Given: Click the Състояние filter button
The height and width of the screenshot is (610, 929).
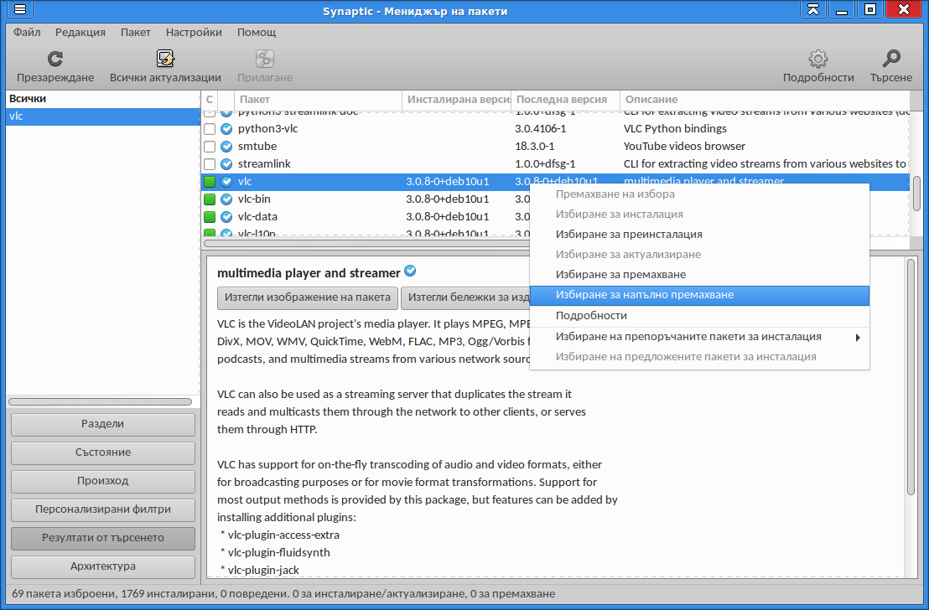Looking at the screenshot, I should 103,452.
